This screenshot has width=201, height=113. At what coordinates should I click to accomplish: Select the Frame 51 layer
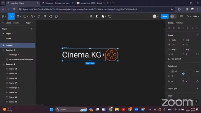[18, 45]
